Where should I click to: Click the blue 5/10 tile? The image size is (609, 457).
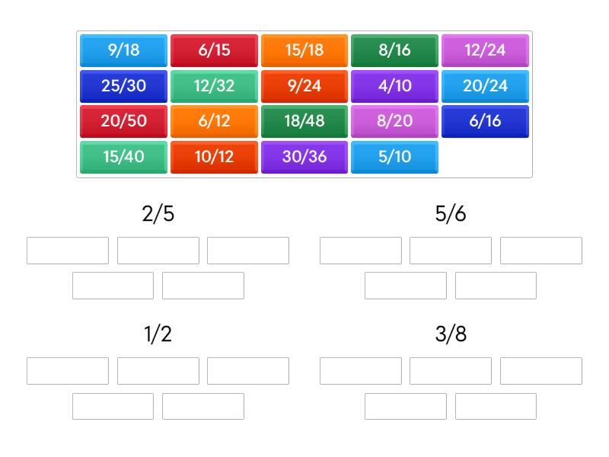pos(394,156)
